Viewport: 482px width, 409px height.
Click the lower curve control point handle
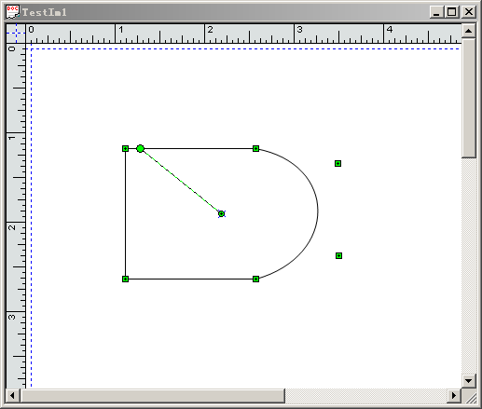(338, 255)
